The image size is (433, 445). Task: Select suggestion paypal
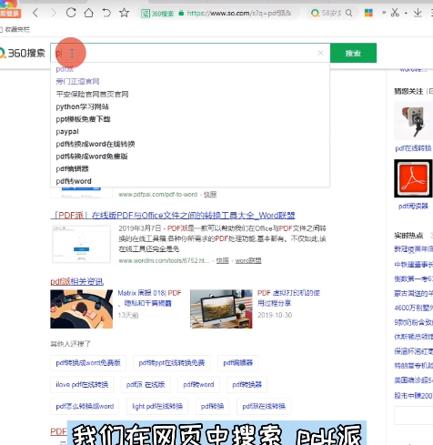pyautogui.click(x=67, y=132)
